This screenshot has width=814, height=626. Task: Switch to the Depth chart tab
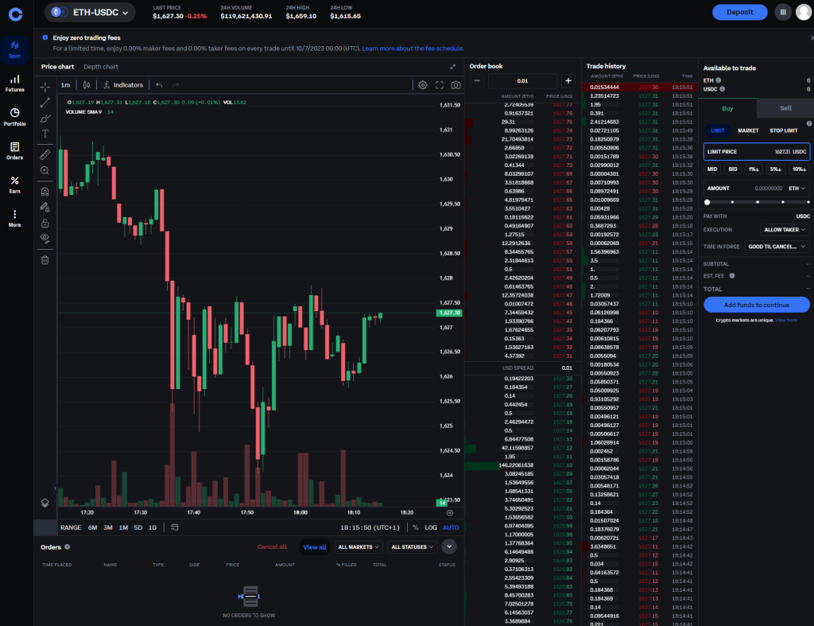(x=100, y=66)
